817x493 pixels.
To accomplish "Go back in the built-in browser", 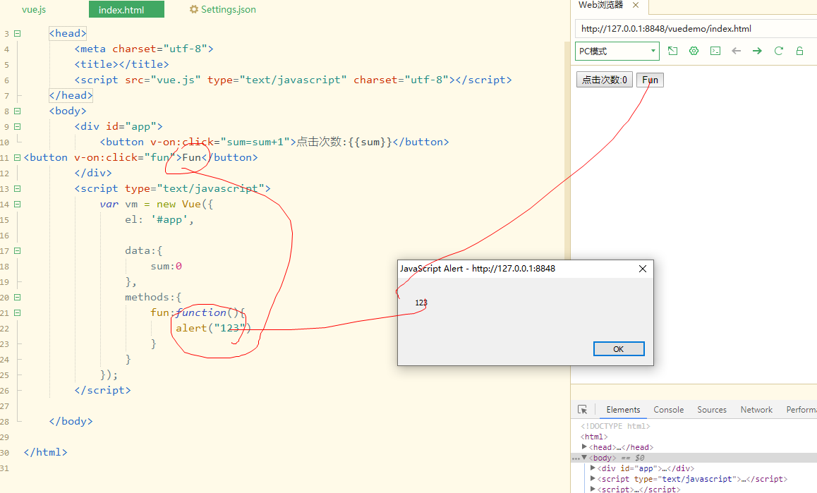I will coord(737,51).
